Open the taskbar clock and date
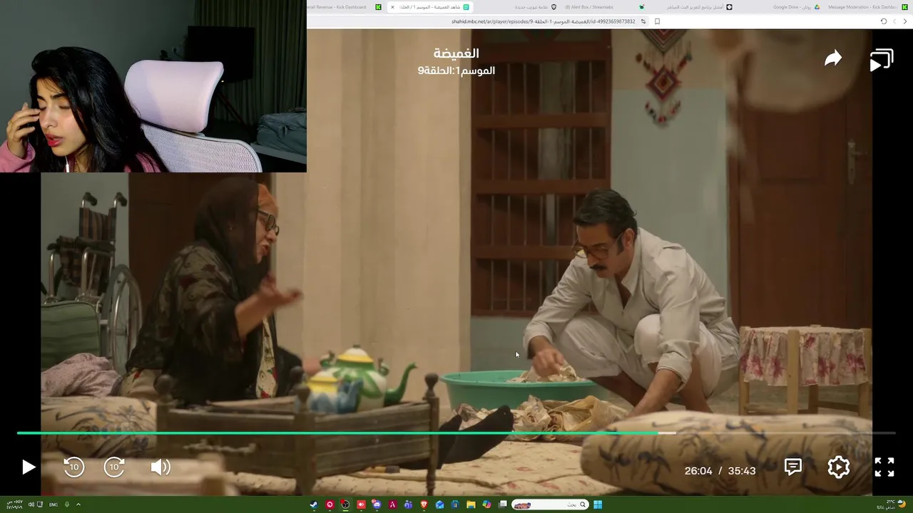 pyautogui.click(x=14, y=504)
